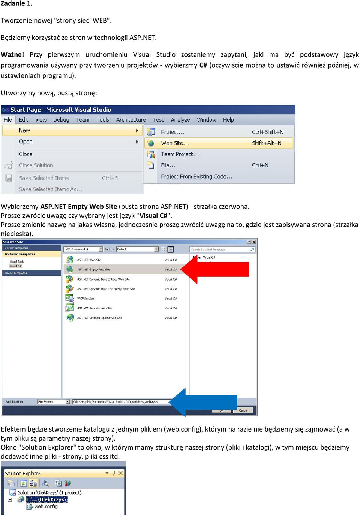Expand the New submenu arrow
Screen dimensions: 360x516
click(x=137, y=130)
